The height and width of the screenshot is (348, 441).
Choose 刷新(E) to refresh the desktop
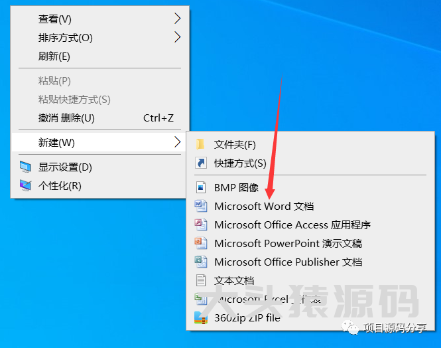(98, 56)
